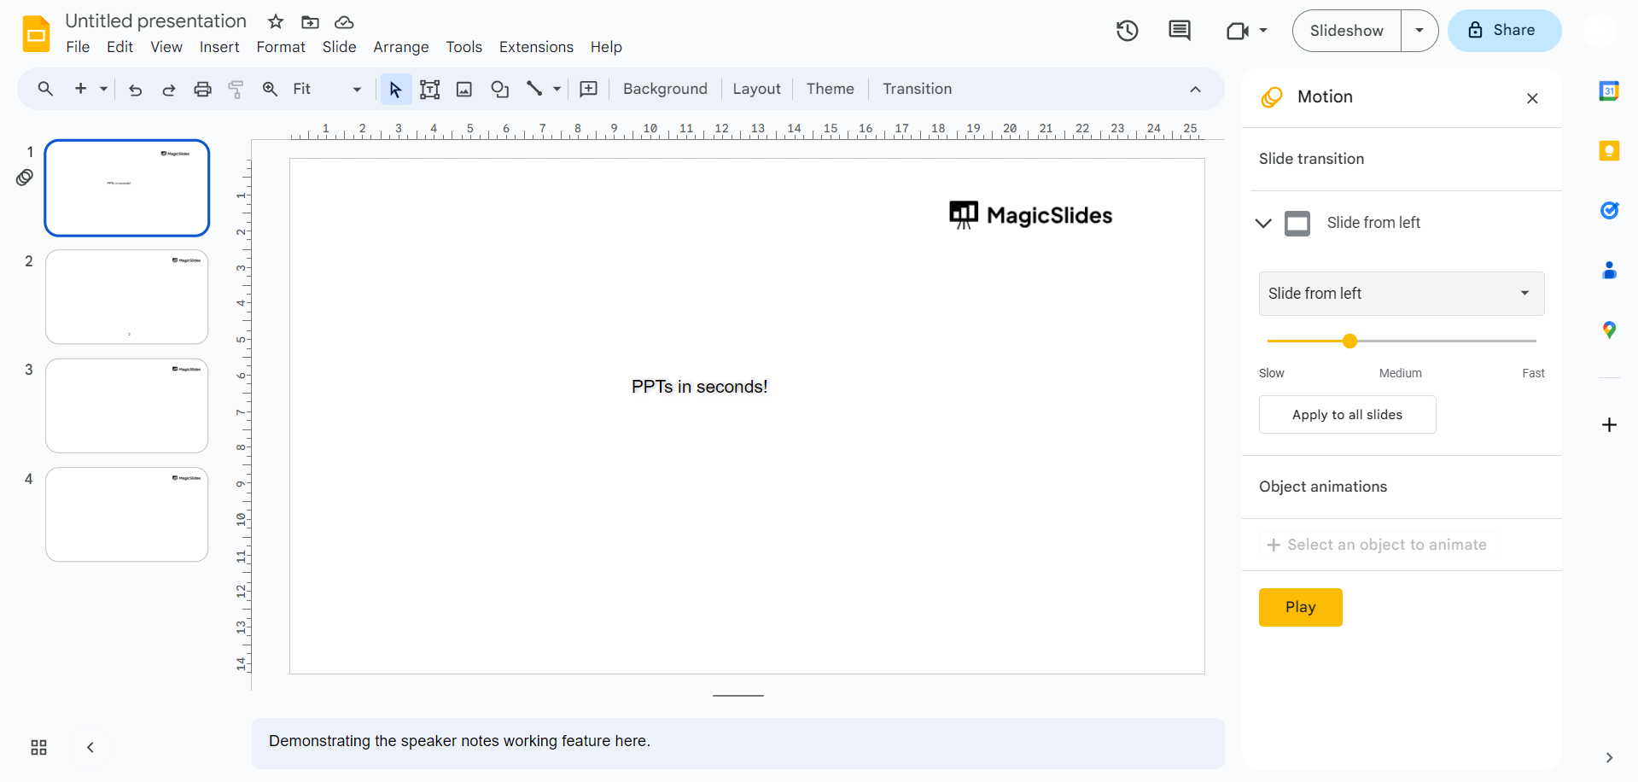The image size is (1638, 782).
Task: Click the Insert image icon
Action: [464, 90]
